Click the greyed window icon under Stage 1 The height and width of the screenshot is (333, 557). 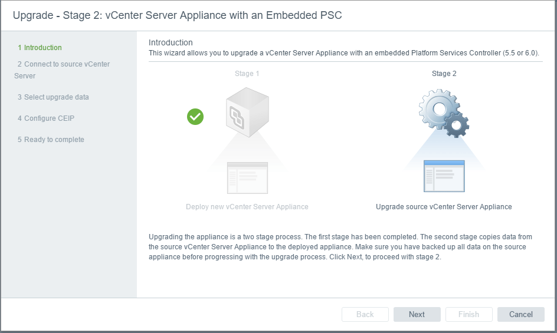247,177
